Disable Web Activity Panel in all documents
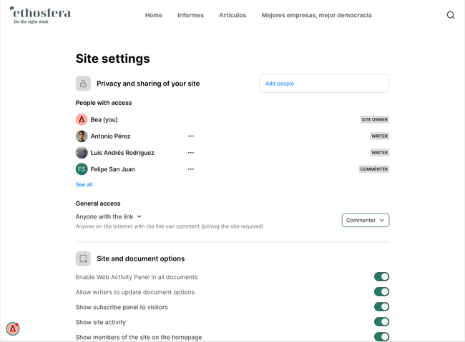The width and height of the screenshot is (465, 342). (381, 277)
